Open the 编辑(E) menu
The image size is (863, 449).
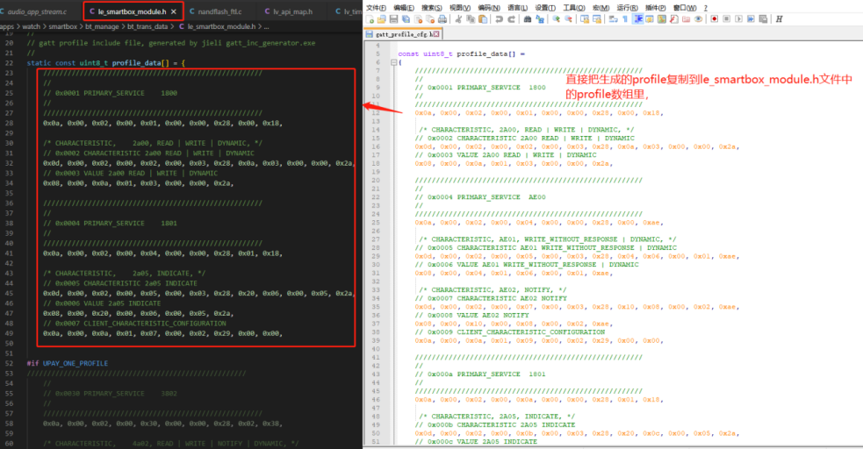404,8
